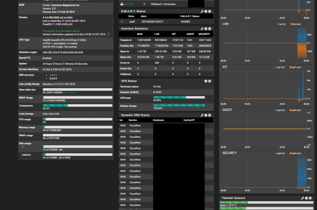Viewport: 317px width, 210px height.
Task: Click the 2.4.4-RELEASE-p3 version text
Action: [58, 17]
